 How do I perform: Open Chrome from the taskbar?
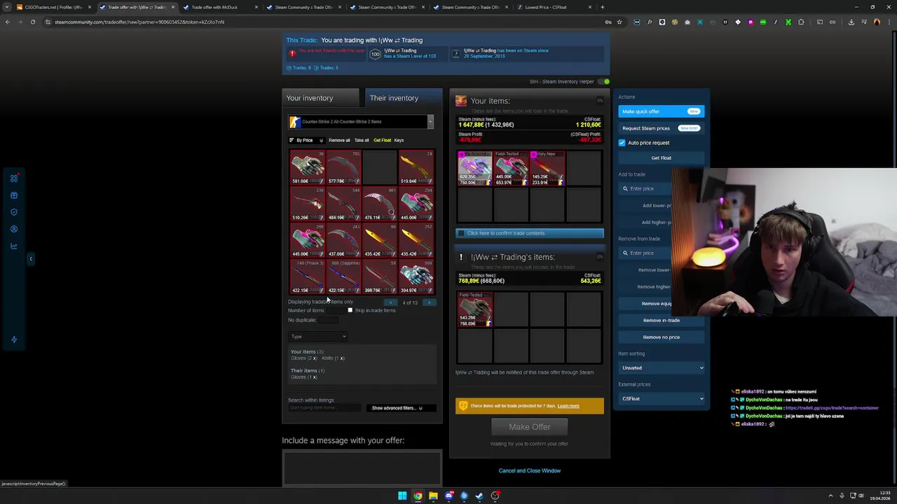418,496
